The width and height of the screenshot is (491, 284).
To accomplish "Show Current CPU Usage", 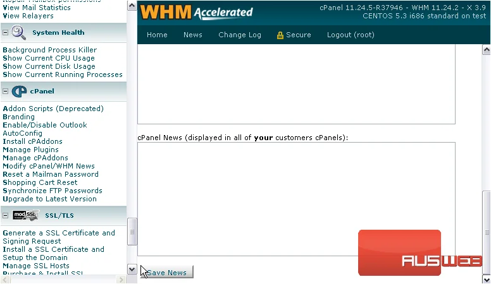I will [x=49, y=58].
